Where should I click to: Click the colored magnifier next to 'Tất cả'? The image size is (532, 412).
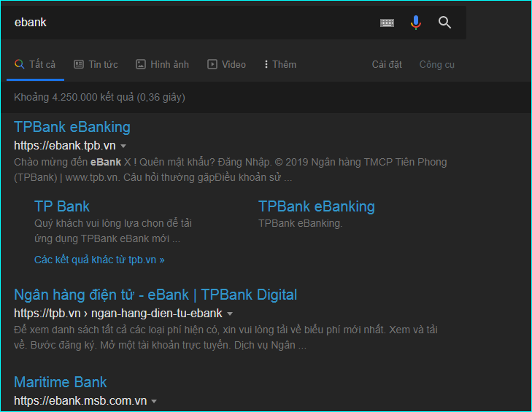tap(20, 64)
